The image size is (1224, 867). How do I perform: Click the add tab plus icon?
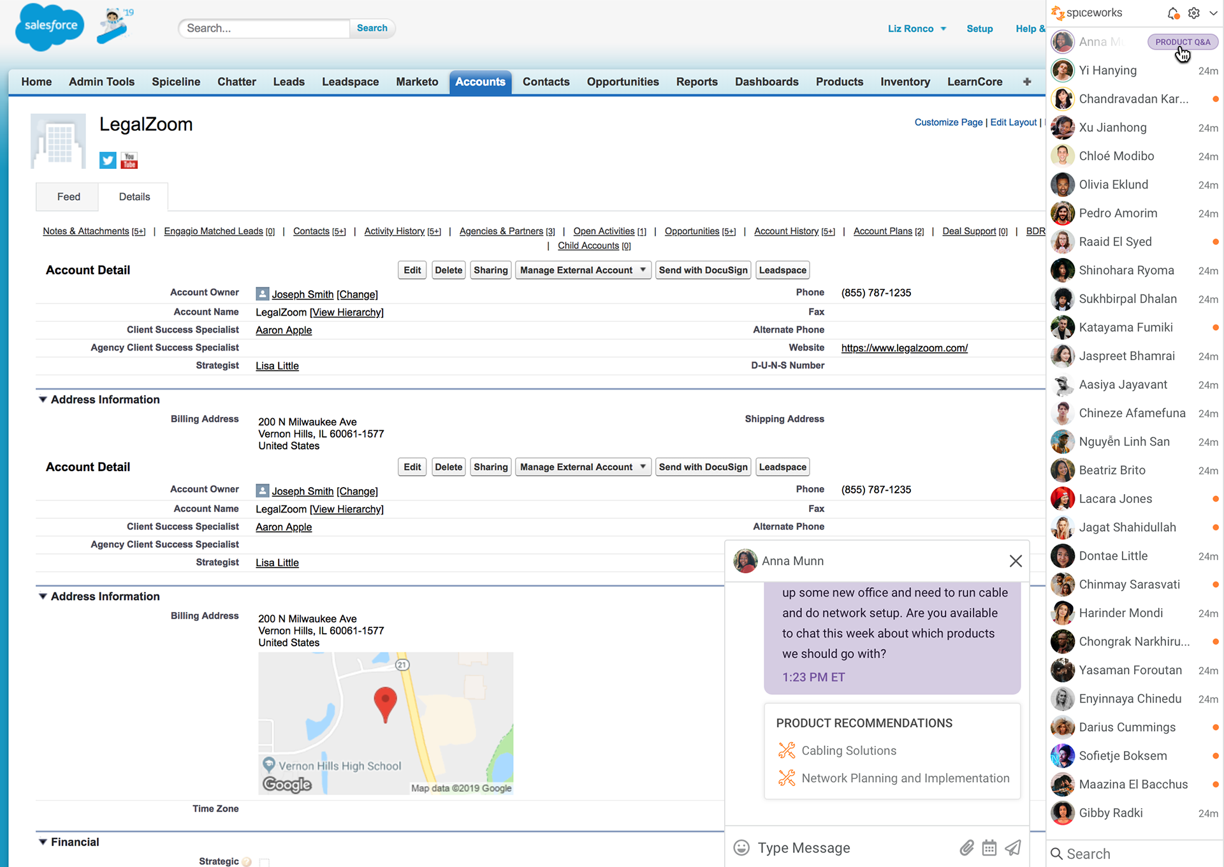point(1027,82)
